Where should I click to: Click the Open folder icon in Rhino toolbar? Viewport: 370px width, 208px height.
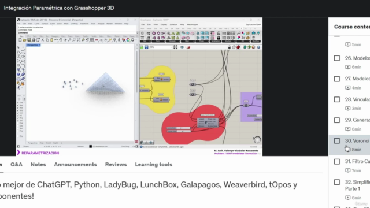(x=24, y=40)
